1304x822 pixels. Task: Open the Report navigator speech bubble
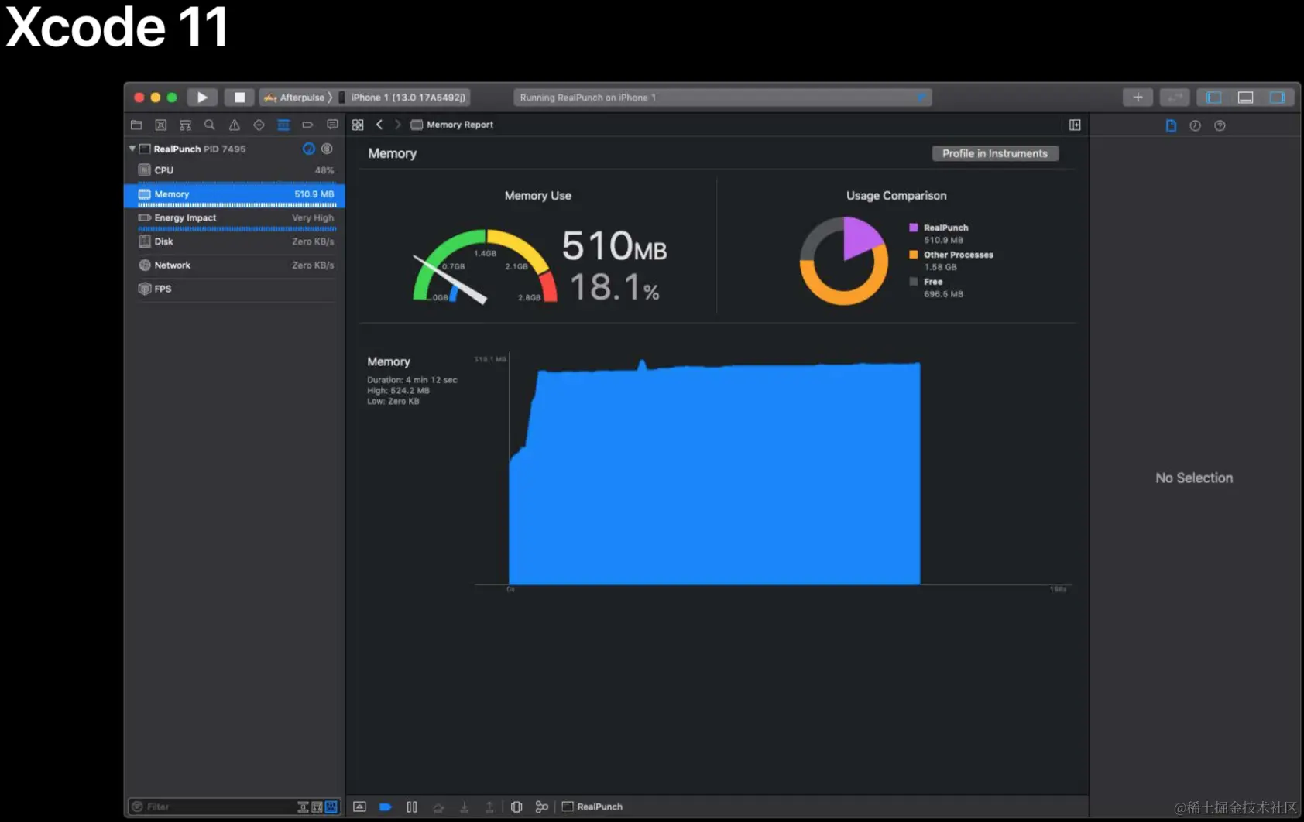[x=332, y=125]
